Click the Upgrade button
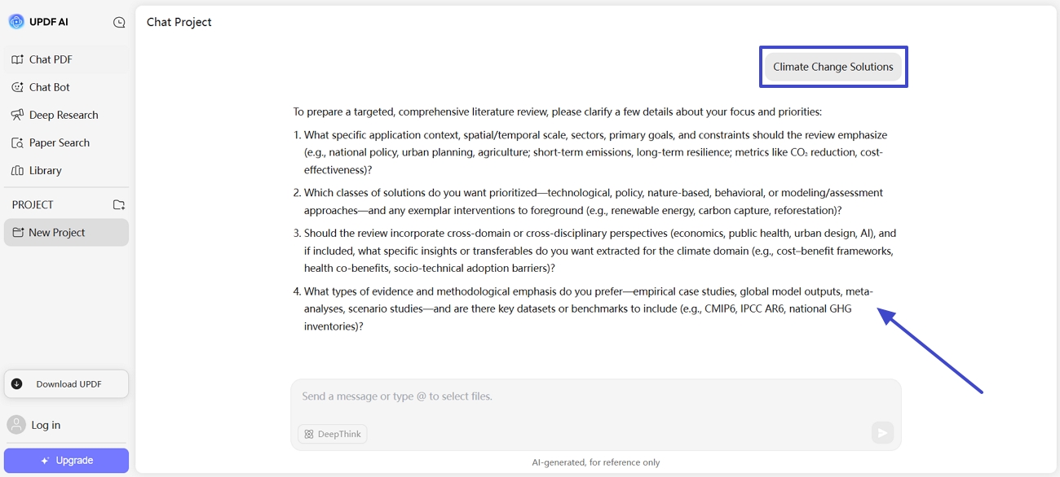Viewport: 1060px width, 477px height. pyautogui.click(x=66, y=461)
